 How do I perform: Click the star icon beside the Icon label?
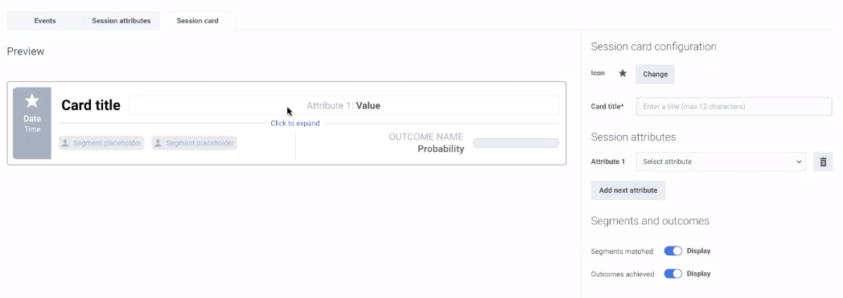click(x=623, y=74)
